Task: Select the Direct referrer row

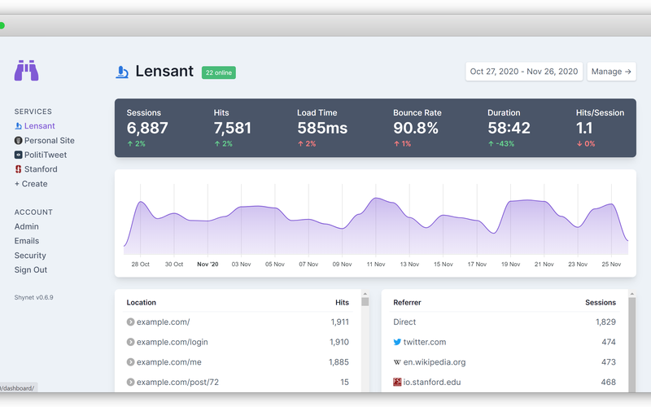Action: click(x=505, y=322)
